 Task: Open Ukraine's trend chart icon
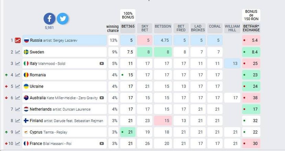coord(18,86)
